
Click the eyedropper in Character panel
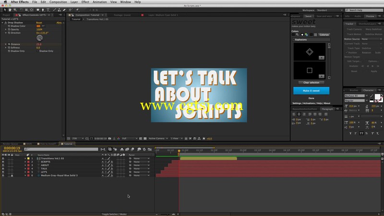372,96
